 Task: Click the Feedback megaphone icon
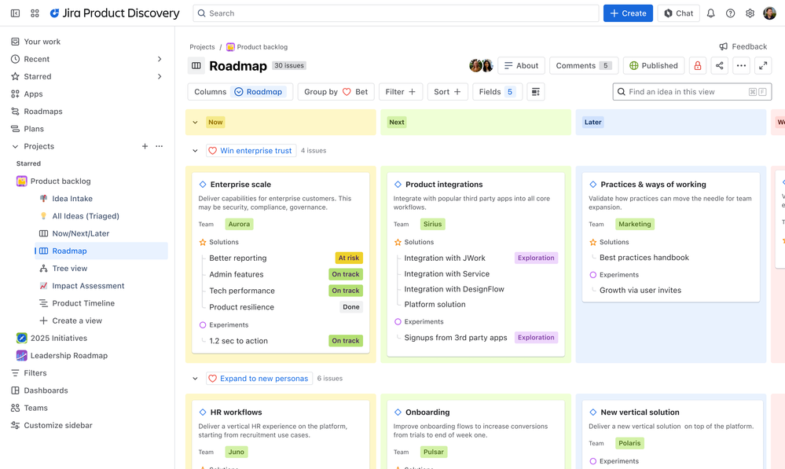pyautogui.click(x=724, y=46)
